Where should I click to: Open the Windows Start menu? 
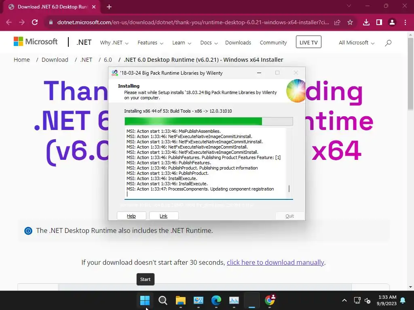(145, 300)
